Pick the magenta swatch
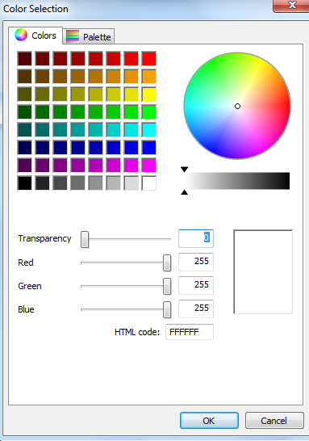 148,165
